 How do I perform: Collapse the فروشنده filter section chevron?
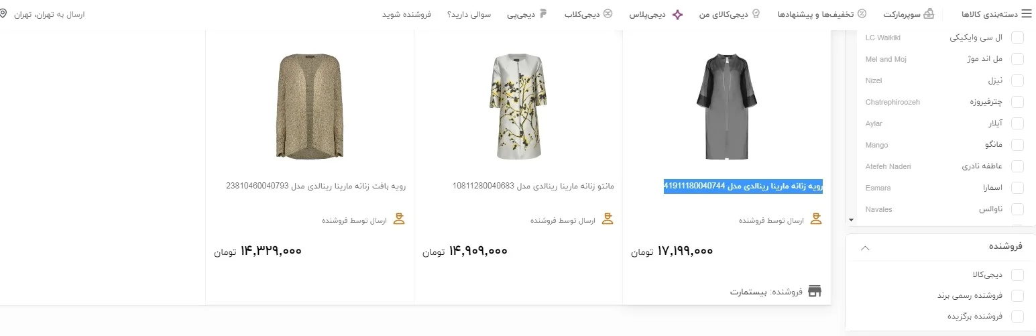(865, 247)
